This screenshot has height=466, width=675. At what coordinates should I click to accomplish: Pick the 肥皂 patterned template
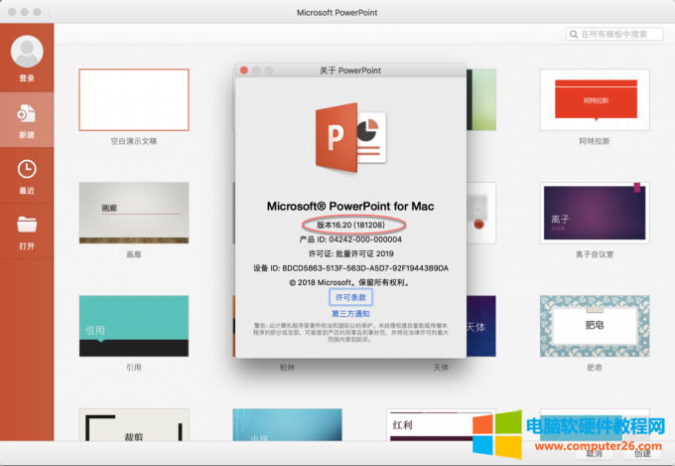pyautogui.click(x=595, y=326)
